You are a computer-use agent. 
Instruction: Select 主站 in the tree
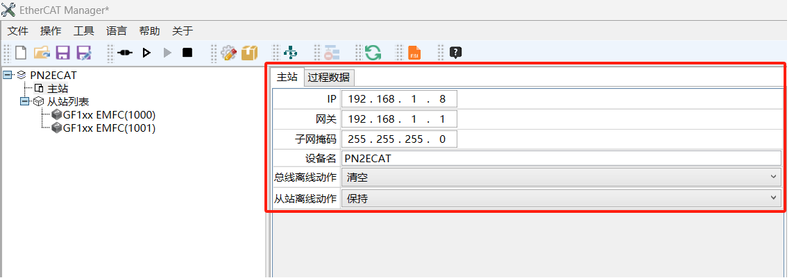point(58,89)
